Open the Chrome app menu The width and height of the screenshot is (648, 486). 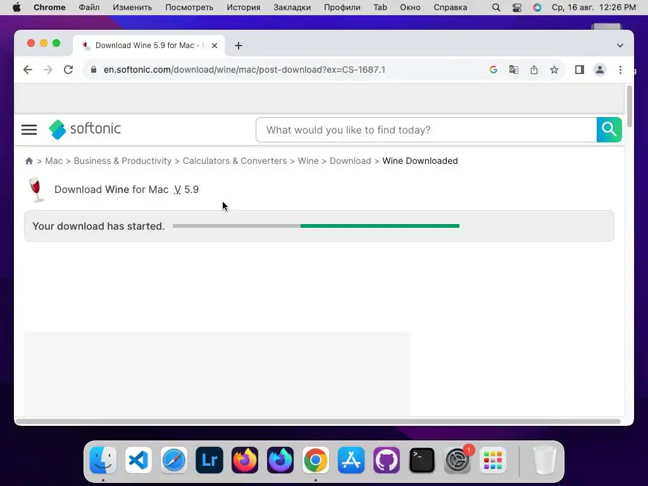[49, 8]
